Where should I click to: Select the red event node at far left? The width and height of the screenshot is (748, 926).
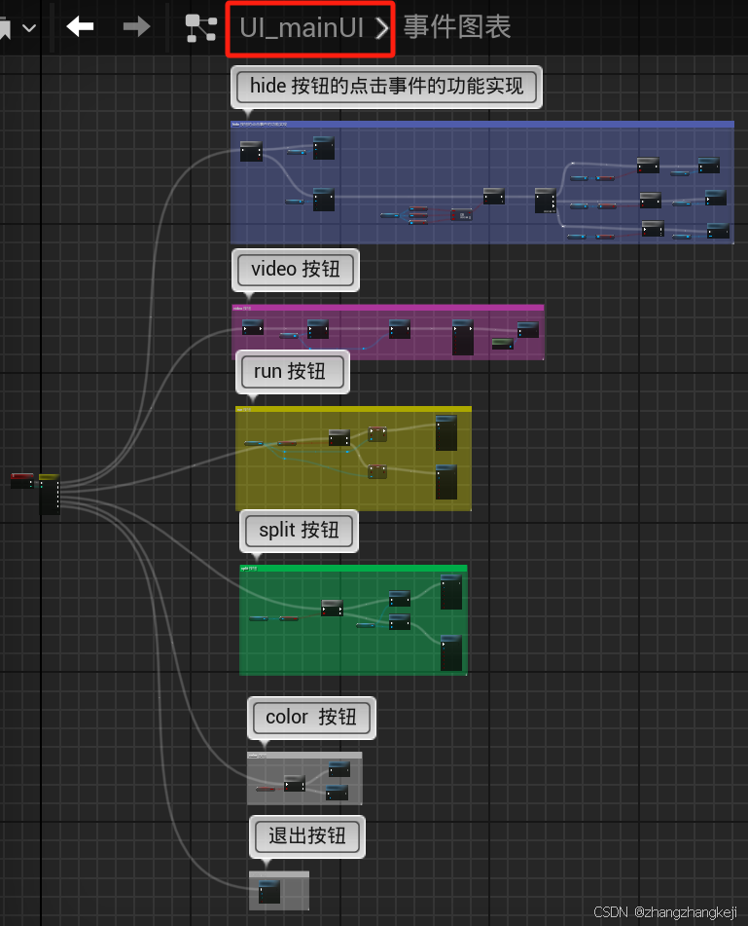click(x=22, y=480)
